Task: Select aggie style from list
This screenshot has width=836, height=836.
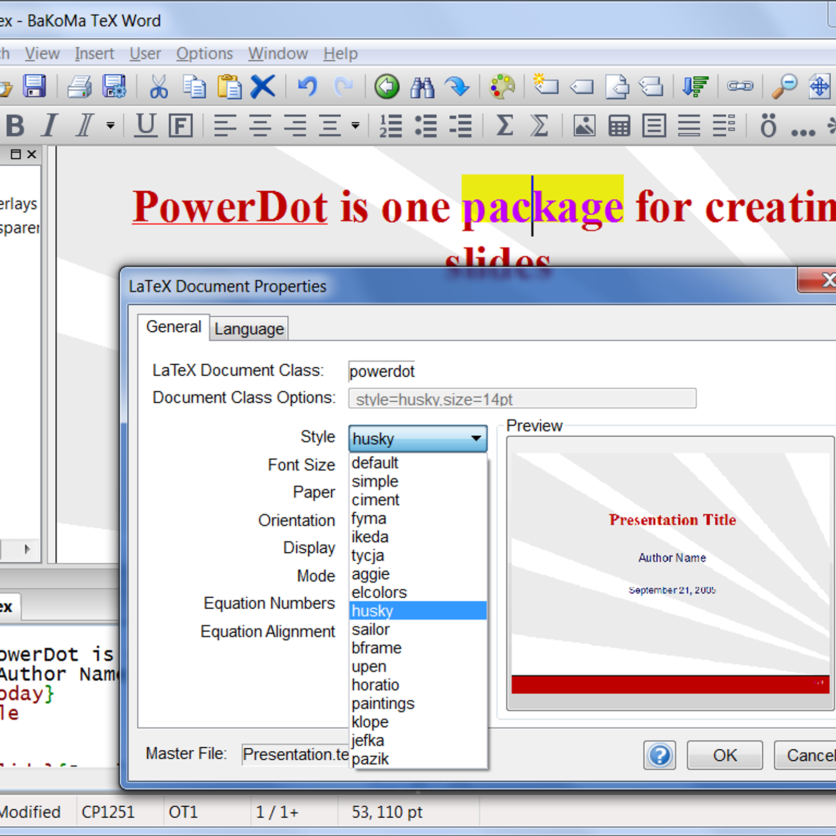Action: (x=417, y=574)
